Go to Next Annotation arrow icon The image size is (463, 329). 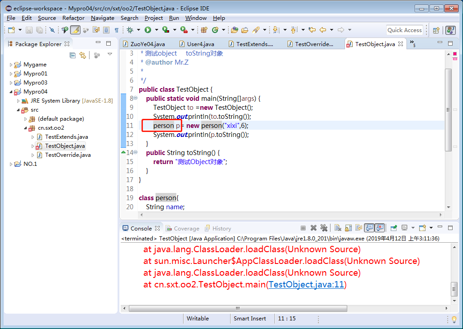276,30
